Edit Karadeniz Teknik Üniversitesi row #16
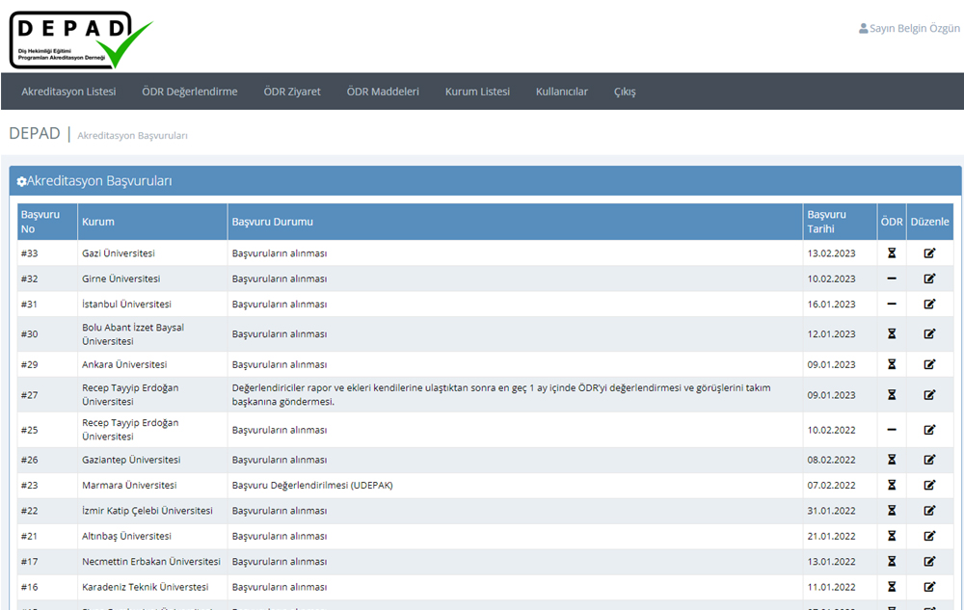Screen dimensions: 964x610 click(929, 587)
